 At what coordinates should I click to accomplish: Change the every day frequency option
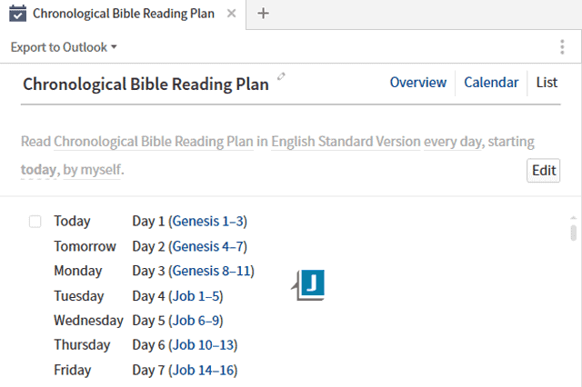(453, 142)
